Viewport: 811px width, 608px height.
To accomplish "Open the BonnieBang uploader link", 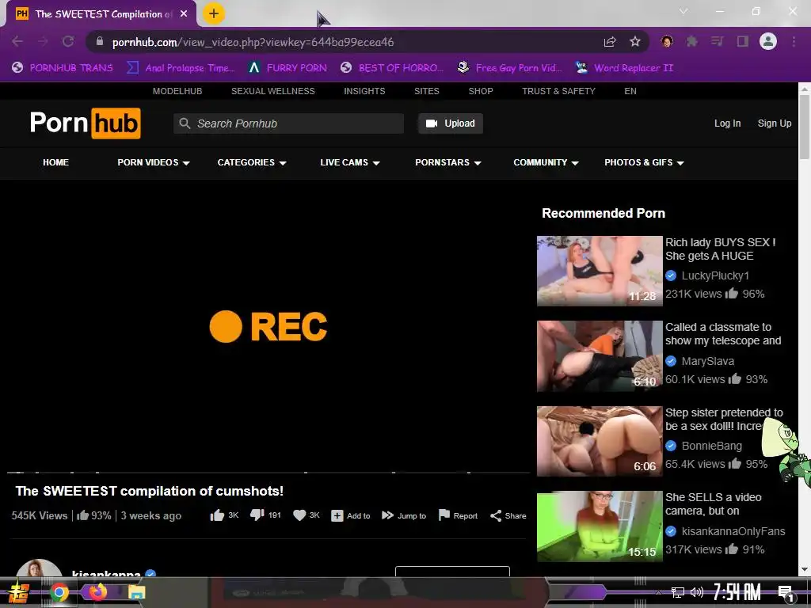I will pyautogui.click(x=712, y=446).
